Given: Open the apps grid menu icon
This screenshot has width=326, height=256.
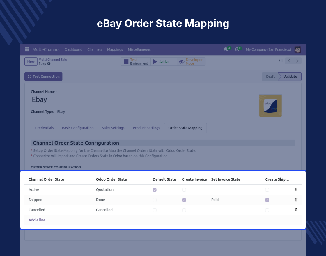Looking at the screenshot, I should (x=27, y=49).
